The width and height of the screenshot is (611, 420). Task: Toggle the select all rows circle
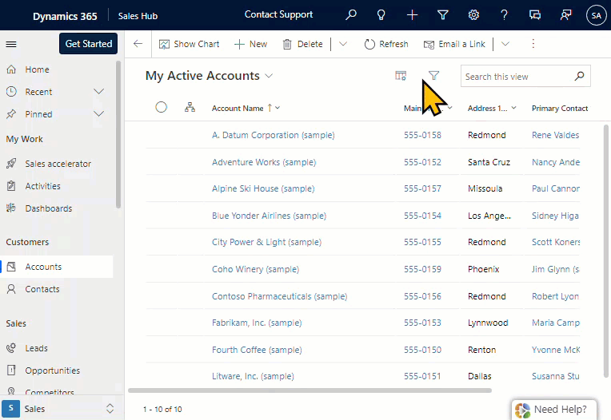(x=161, y=107)
